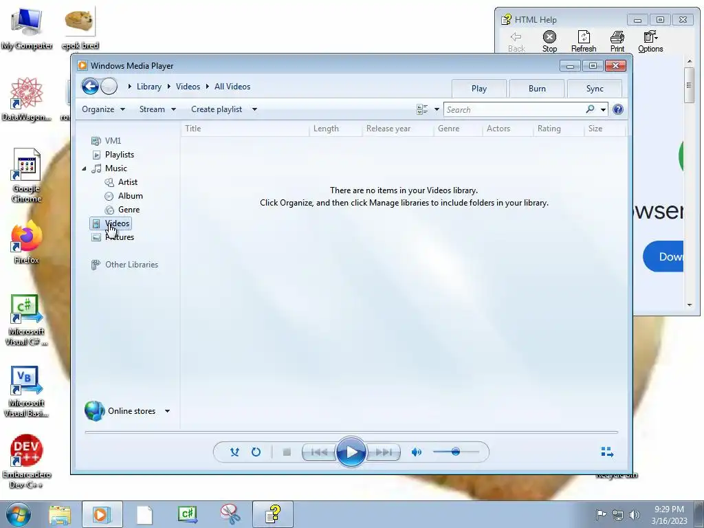Turn repeat on in playback controls
The height and width of the screenshot is (528, 704).
(x=256, y=452)
